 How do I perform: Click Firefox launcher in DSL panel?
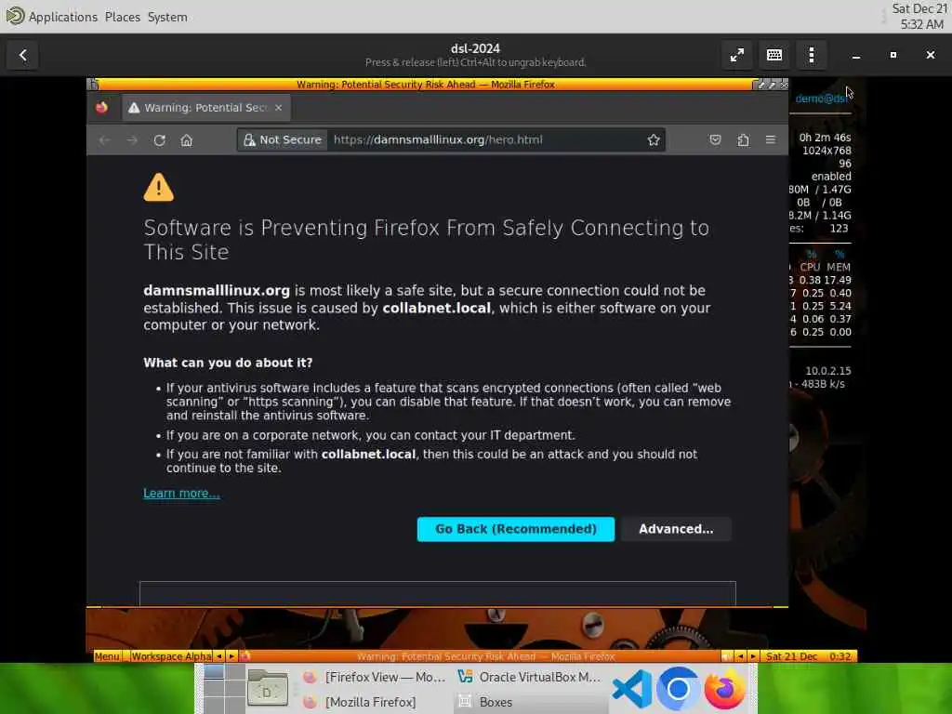coord(245,656)
